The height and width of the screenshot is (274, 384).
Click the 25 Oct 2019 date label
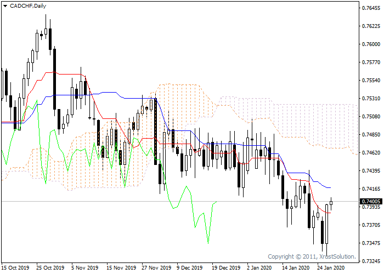click(50, 267)
